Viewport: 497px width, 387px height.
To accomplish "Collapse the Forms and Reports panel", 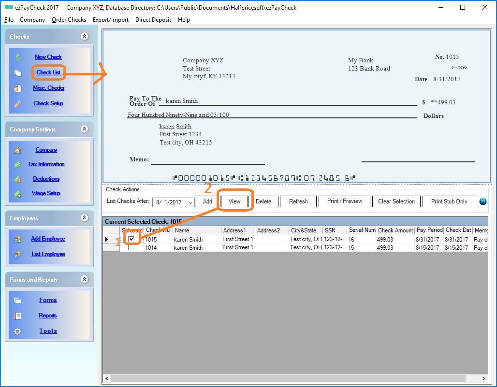I will 85,279.
